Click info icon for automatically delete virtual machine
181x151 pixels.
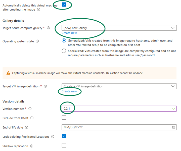tap(38, 10)
